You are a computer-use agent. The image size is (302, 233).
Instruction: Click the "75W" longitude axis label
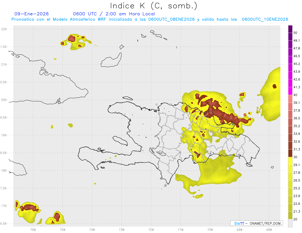(x=63, y=230)
